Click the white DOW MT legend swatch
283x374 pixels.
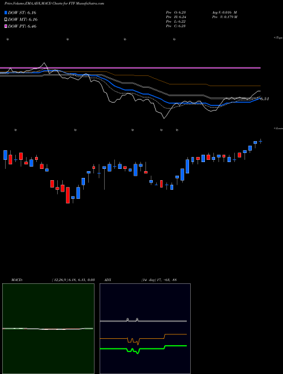(6, 20)
